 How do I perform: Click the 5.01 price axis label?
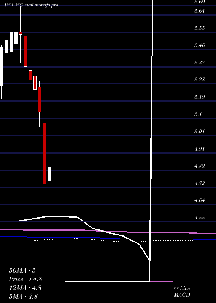coord(200,132)
